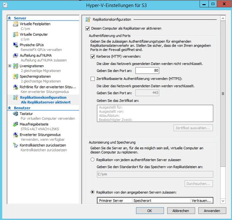This screenshot has width=232, height=220.
Task: Click the 'Kein erweiterter Sitzungsmodus' subtext
Action: point(45,92)
